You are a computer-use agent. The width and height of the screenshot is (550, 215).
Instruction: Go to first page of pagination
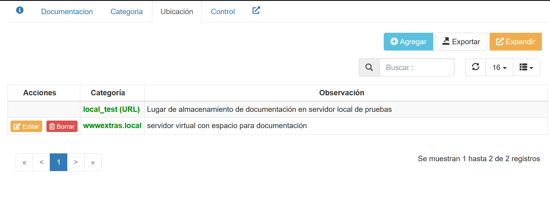click(x=24, y=162)
